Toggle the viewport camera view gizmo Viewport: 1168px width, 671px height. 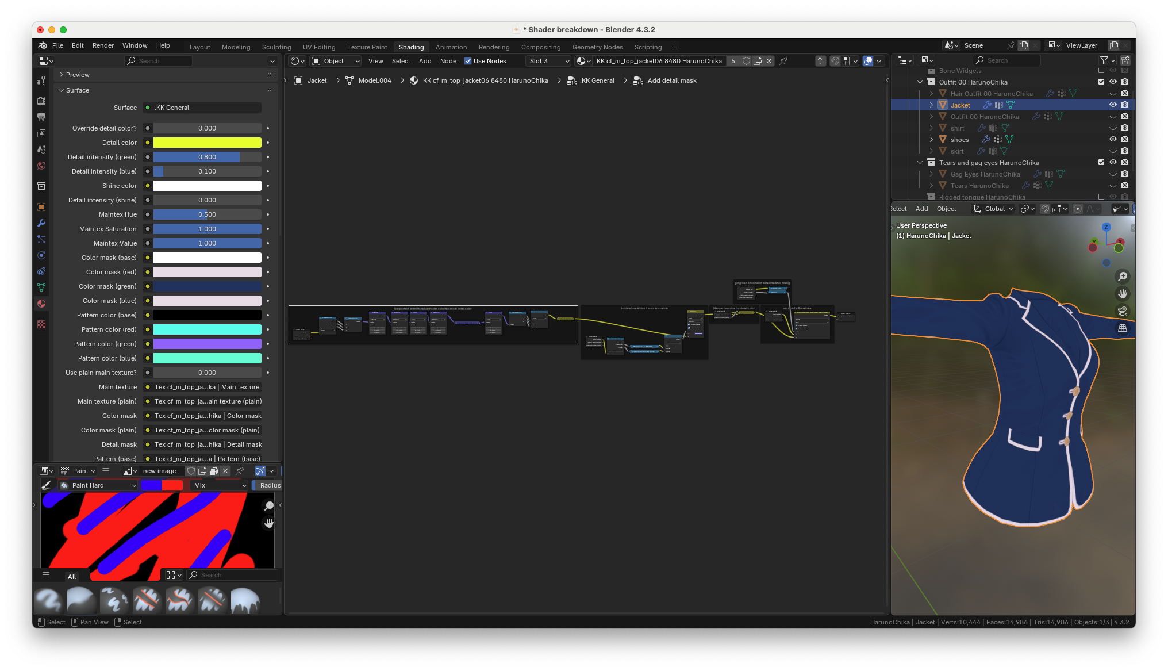pos(1122,311)
